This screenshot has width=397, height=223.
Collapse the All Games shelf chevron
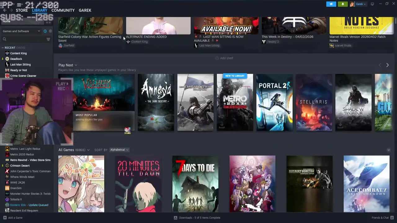(x=389, y=150)
